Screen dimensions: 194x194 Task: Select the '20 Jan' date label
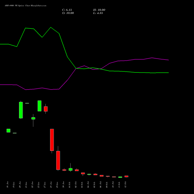[20, 185]
